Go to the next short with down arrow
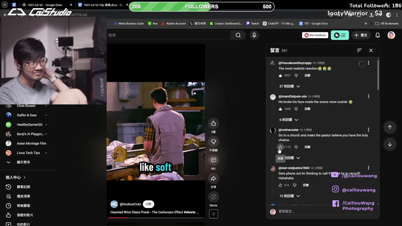Image resolution: width=402 pixels, height=226 pixels. click(390, 144)
